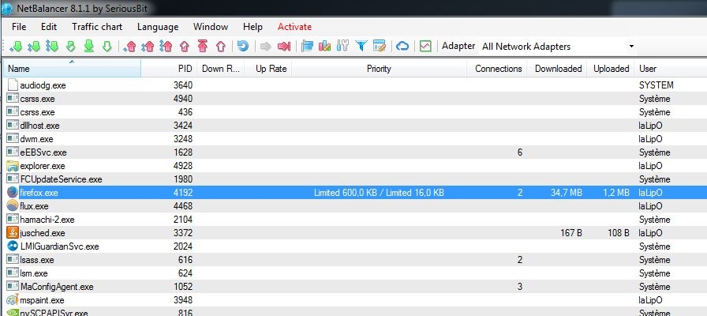This screenshot has width=707, height=316.
Task: Click the 167 B downloaded value
Action: tap(570, 233)
